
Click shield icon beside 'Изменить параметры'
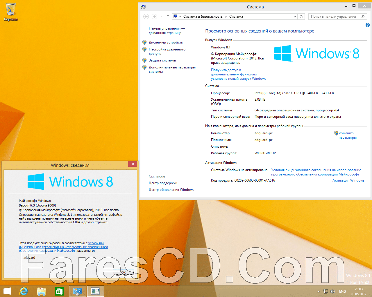pyautogui.click(x=336, y=133)
